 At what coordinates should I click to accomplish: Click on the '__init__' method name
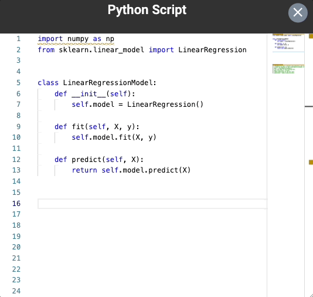point(89,93)
